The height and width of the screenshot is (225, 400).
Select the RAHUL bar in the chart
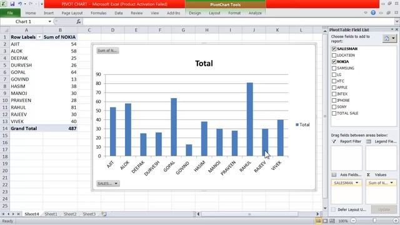coord(250,119)
